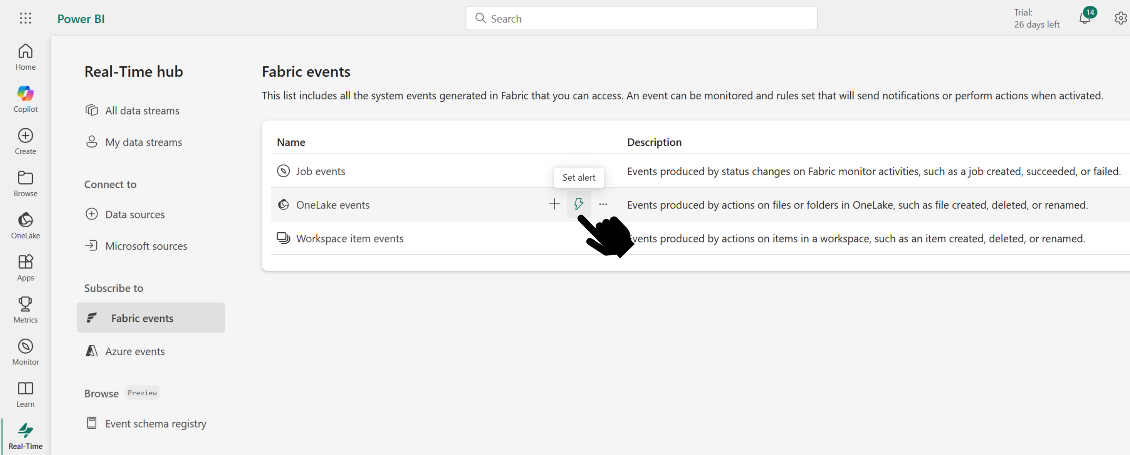
Task: Open Event schema registry
Action: (146, 423)
